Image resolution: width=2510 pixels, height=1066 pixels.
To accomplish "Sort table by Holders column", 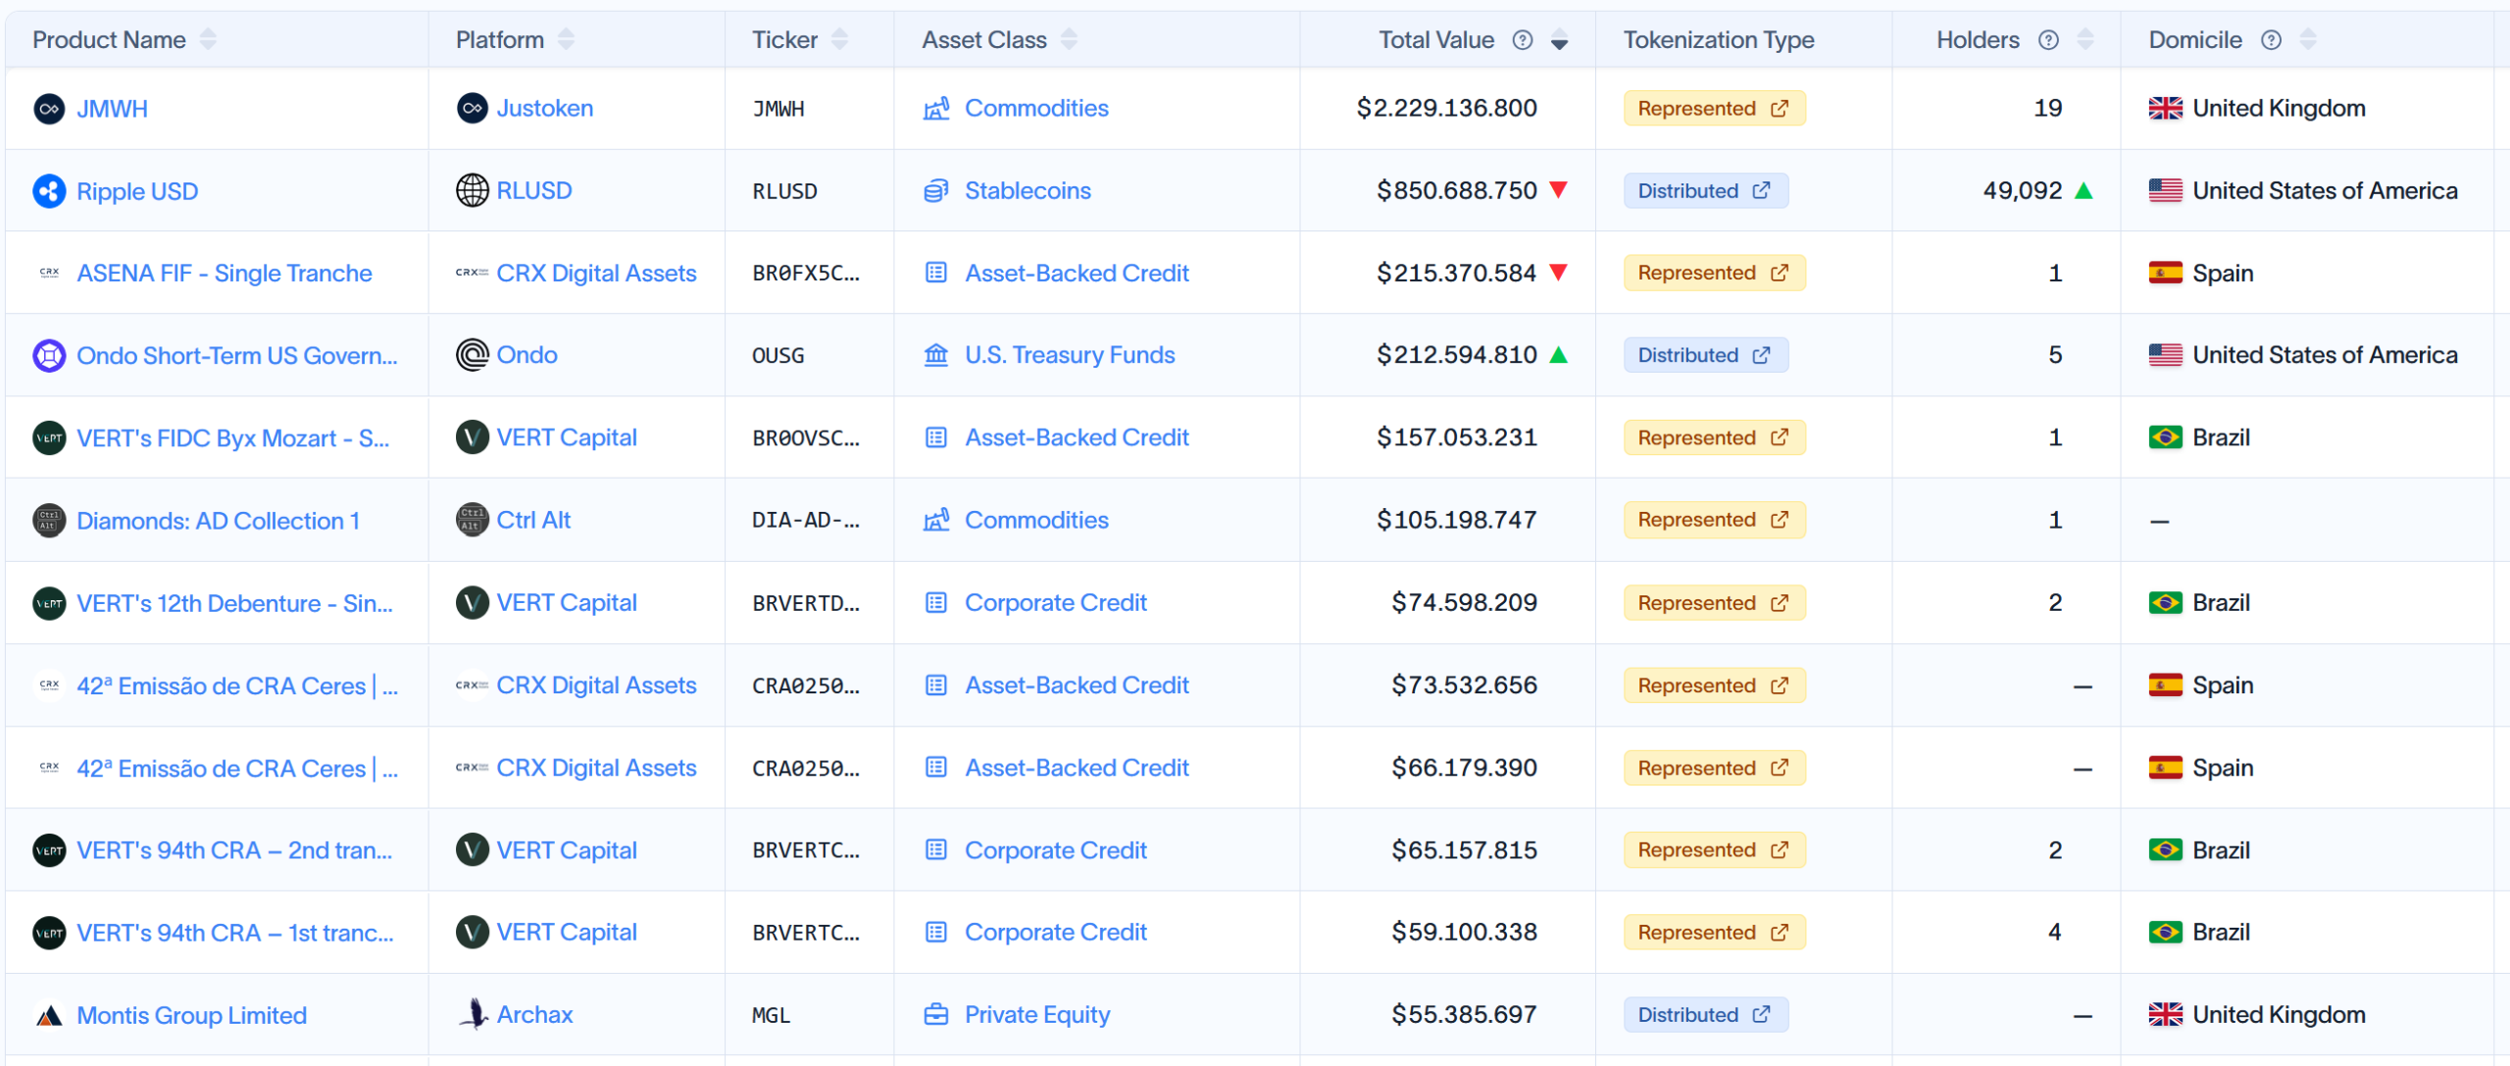I will point(2084,40).
